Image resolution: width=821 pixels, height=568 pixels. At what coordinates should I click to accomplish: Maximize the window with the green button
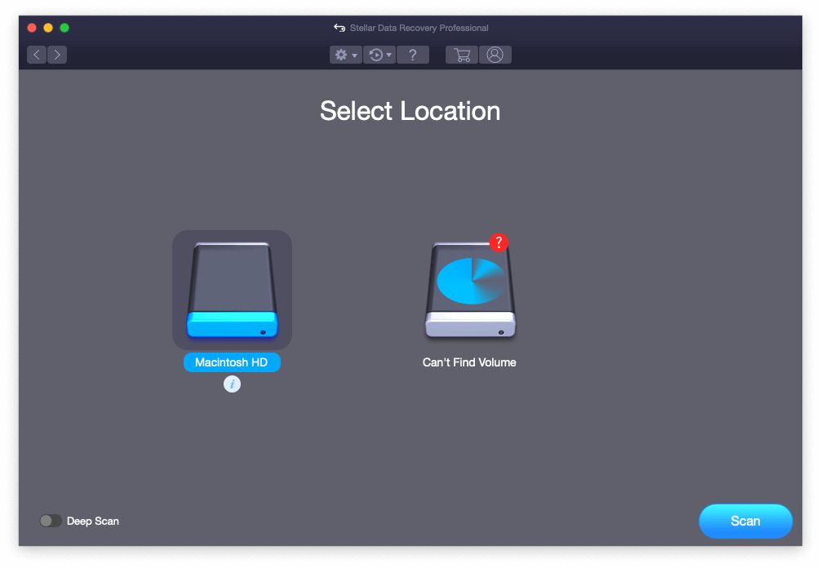pyautogui.click(x=64, y=28)
